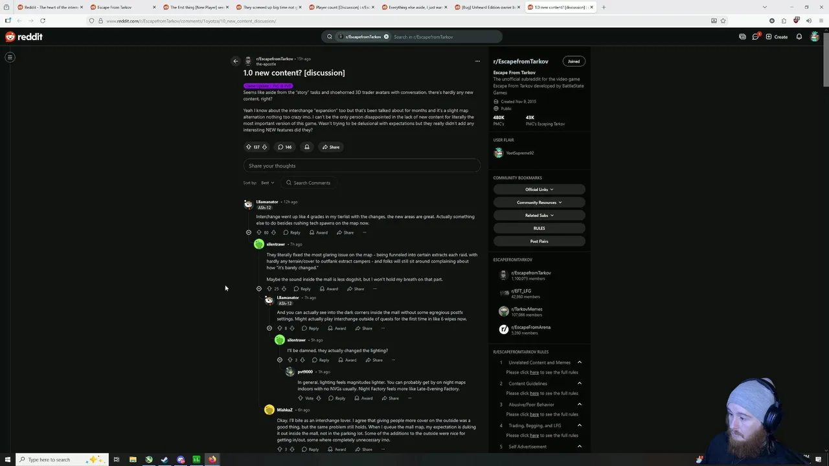
Task: Visit the r/EFT_LFG community link
Action: (521, 291)
